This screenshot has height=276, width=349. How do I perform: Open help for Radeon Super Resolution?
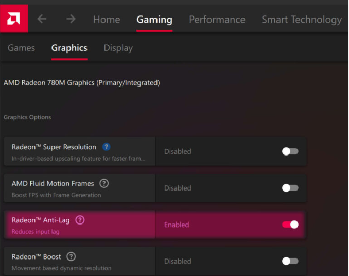tap(107, 147)
